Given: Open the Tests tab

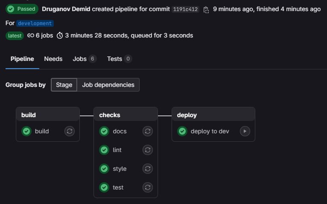Looking at the screenshot, I should [x=119, y=59].
